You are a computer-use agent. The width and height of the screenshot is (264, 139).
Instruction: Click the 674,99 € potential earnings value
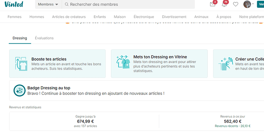85,121
